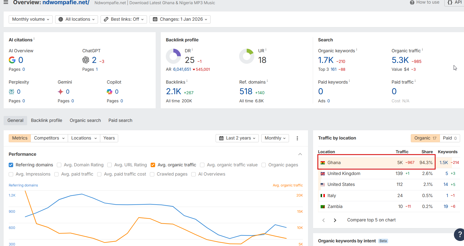Click Compare top 5 on chart

pyautogui.click(x=371, y=220)
